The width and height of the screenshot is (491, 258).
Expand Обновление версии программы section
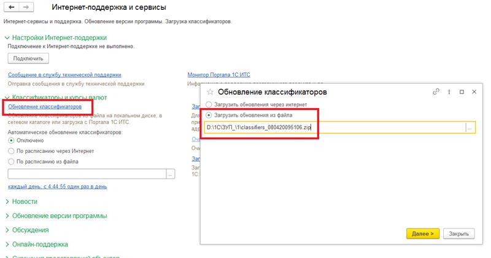(x=7, y=216)
